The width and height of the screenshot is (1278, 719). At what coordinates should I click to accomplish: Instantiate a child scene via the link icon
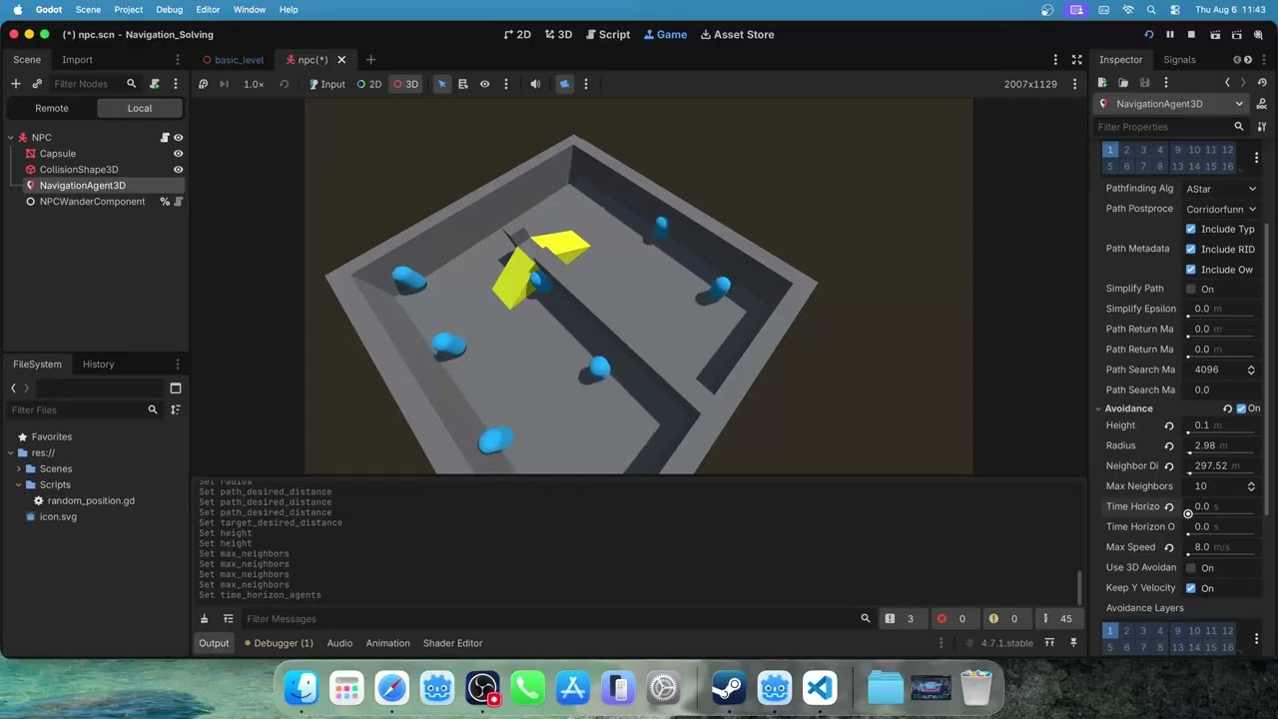tap(37, 84)
